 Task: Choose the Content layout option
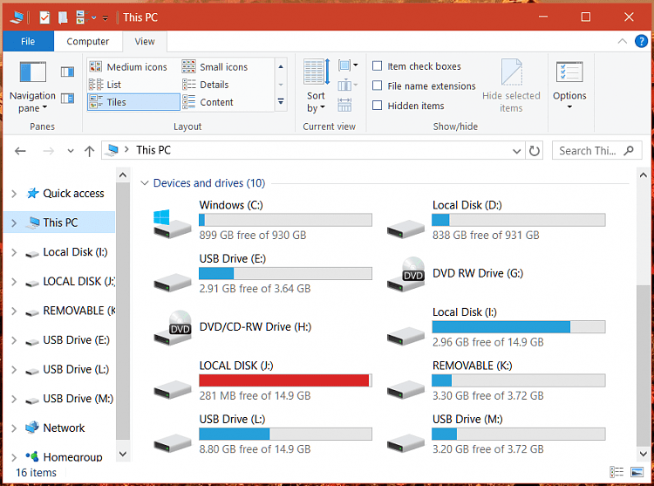(x=208, y=102)
